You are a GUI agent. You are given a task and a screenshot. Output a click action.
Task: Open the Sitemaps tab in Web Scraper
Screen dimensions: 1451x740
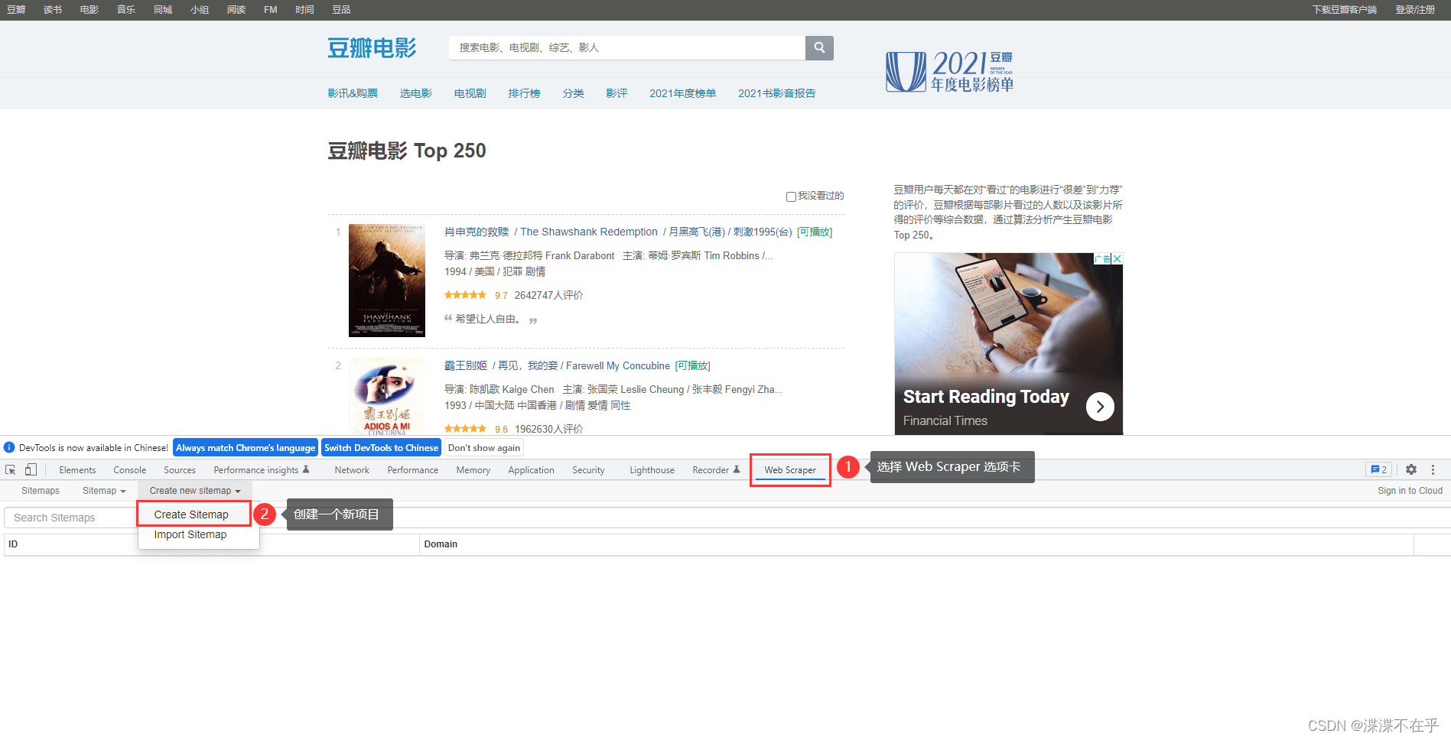tap(41, 491)
